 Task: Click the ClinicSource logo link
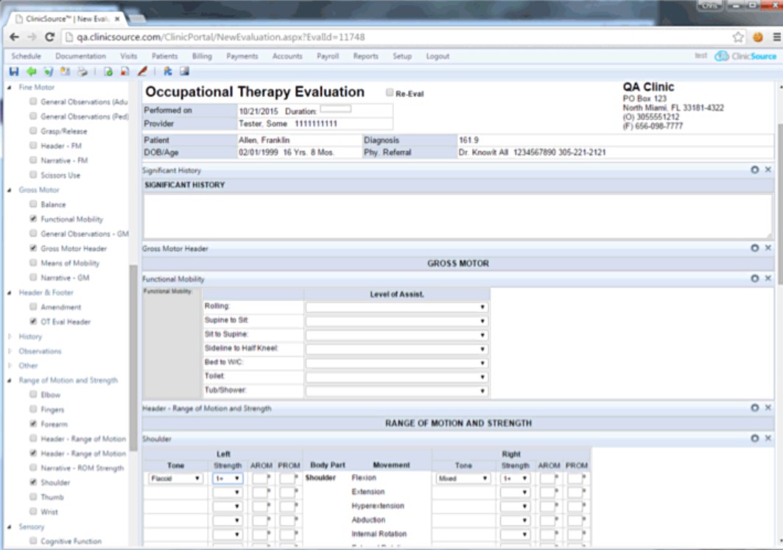pos(745,56)
